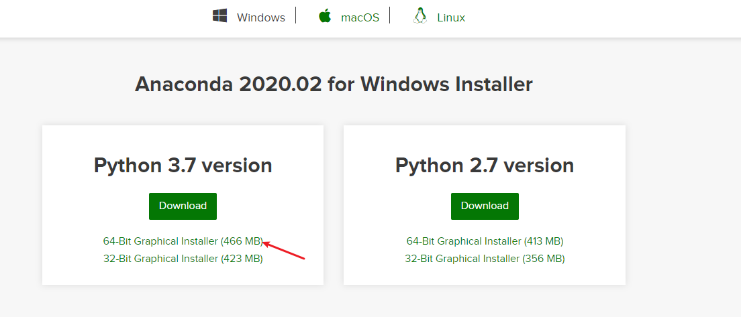Click the Python 3.7 version heading

183,165
